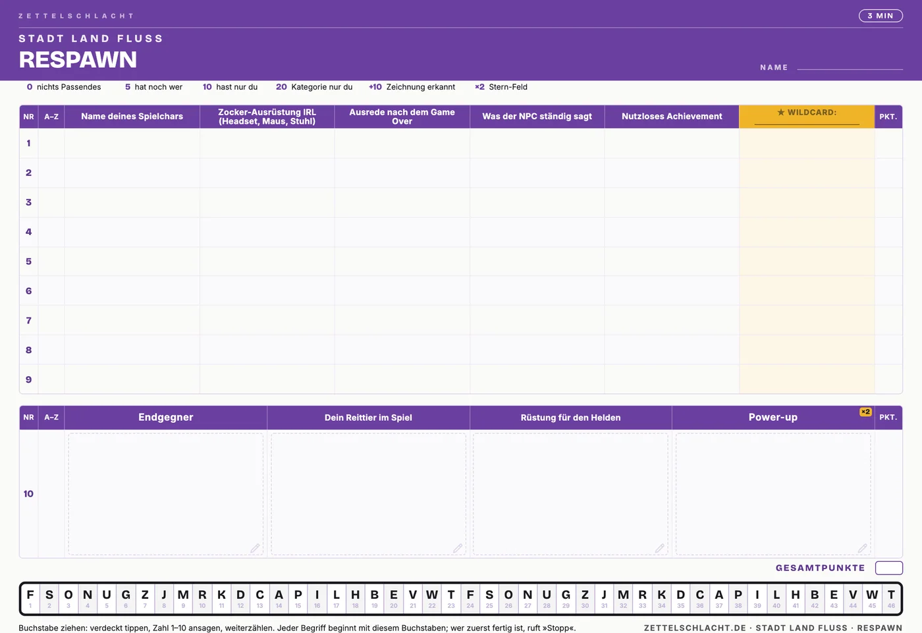
Task: Click letter B numbered 19 in the letter strip
Action: pos(375,598)
